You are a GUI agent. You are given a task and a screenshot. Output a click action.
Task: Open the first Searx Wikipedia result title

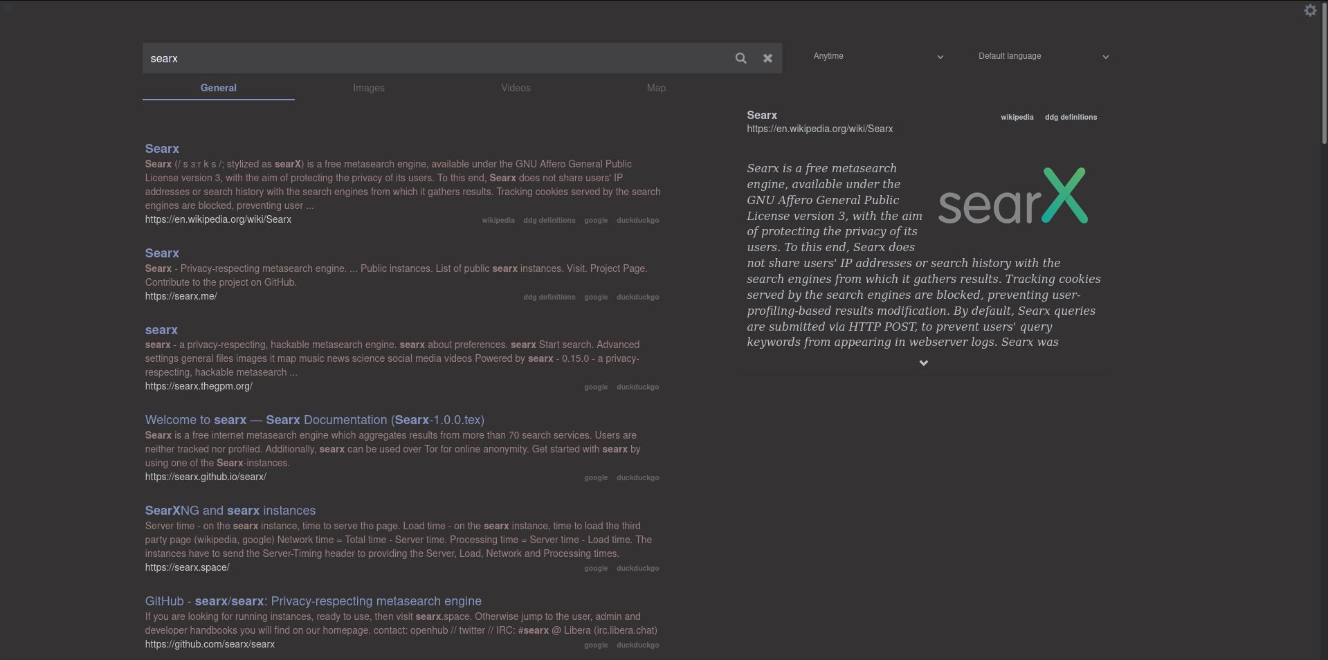162,149
